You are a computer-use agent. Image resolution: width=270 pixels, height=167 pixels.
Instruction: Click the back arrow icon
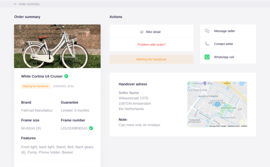(16, 4)
